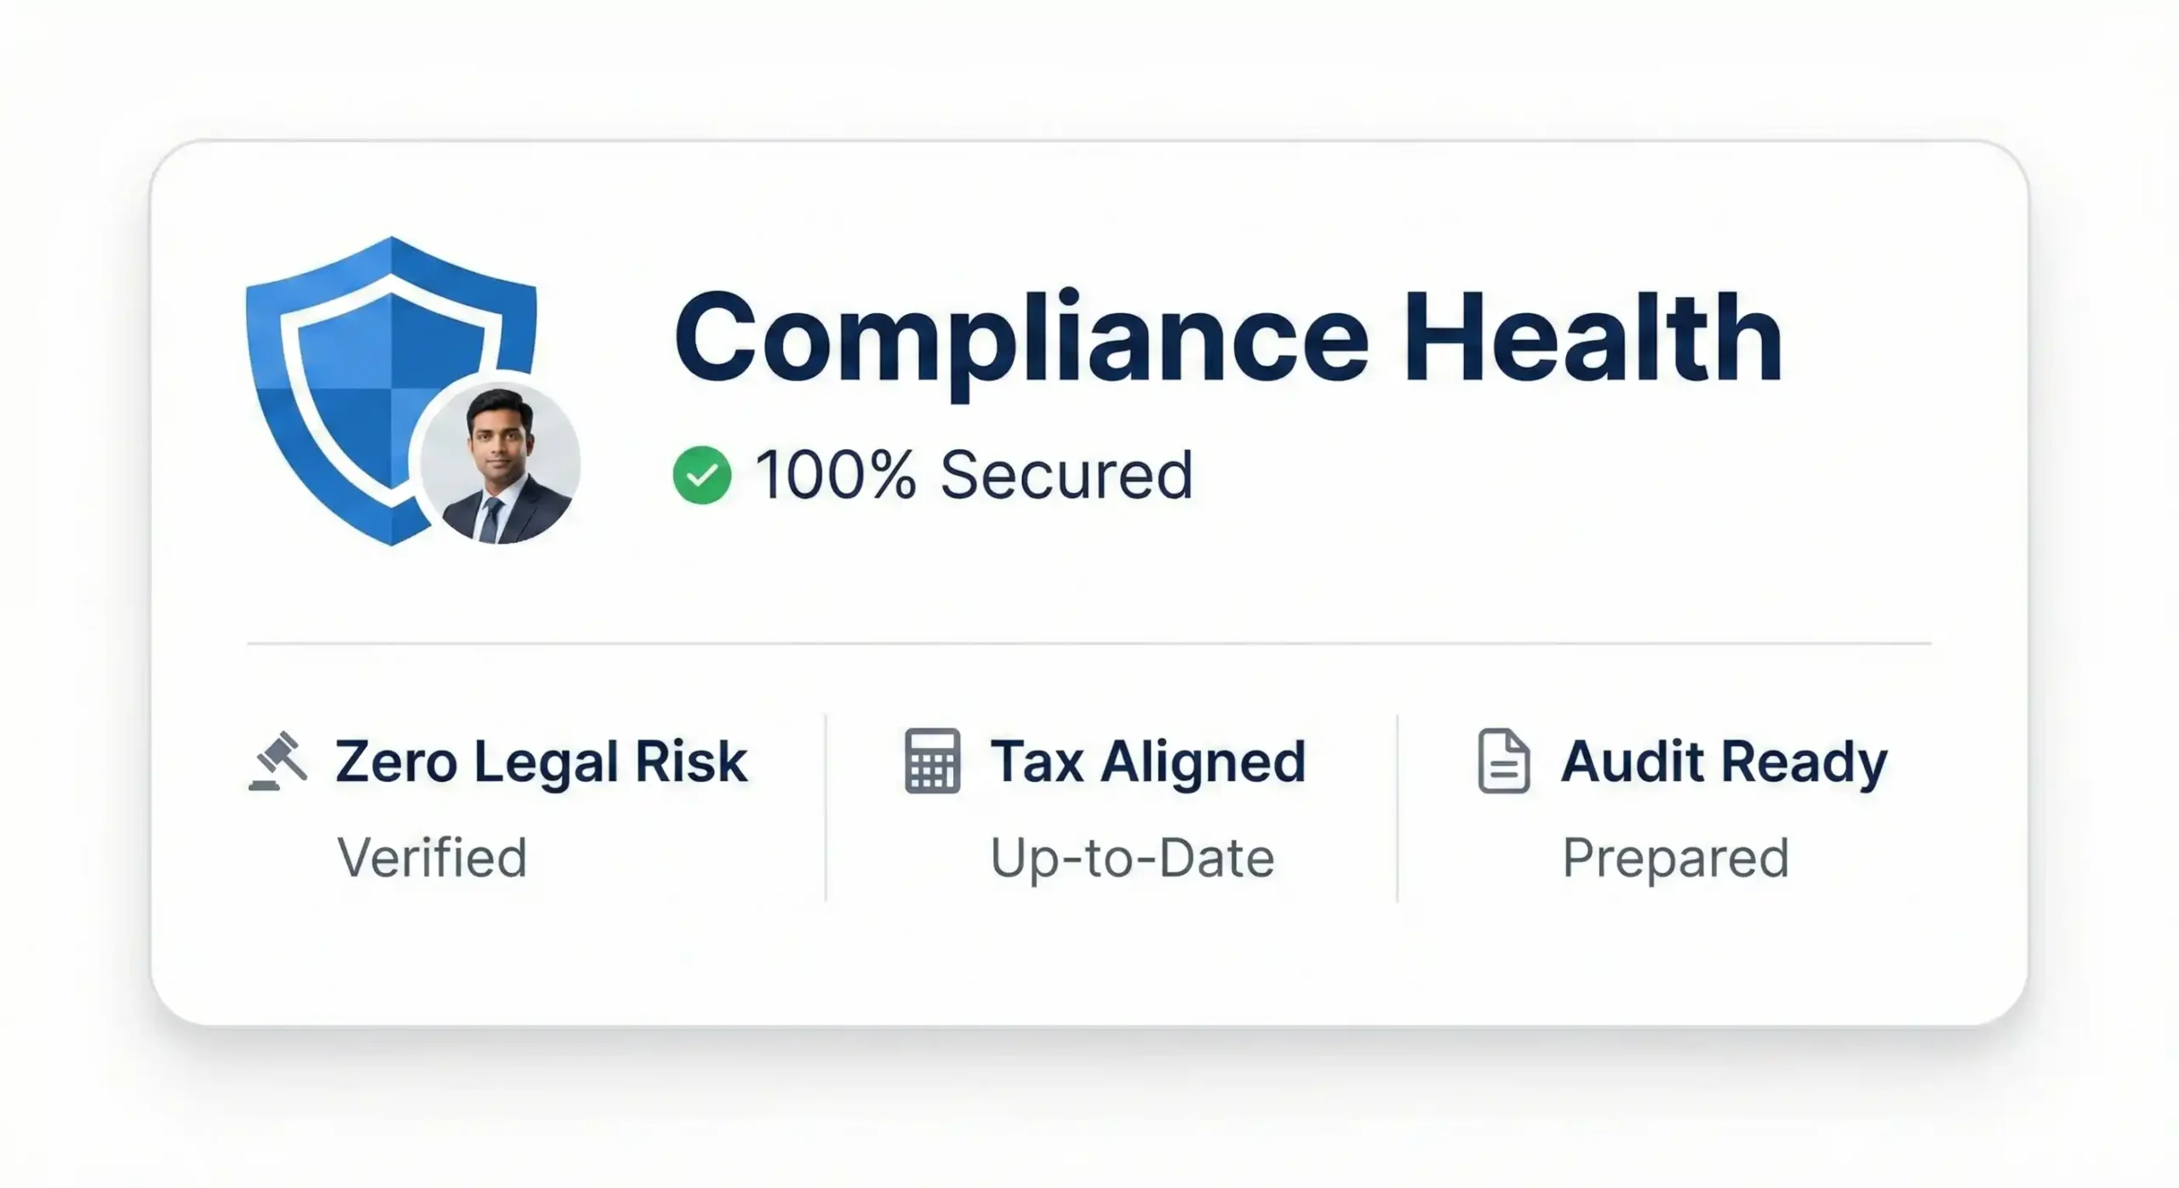This screenshot has height=1188, width=2179.
Task: Click the '100%' figure in the status line
Action: 836,475
